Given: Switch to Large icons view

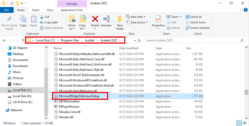Looking at the screenshot, I should pyautogui.click(x=245, y=123).
